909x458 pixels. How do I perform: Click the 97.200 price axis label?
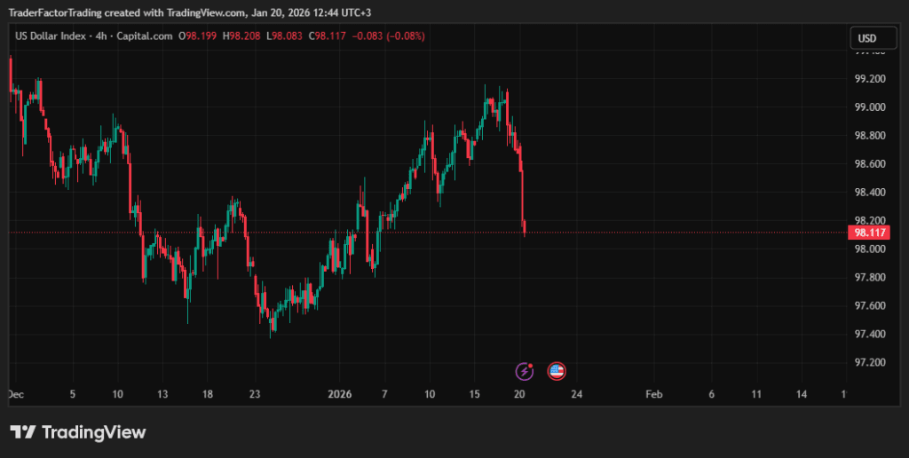[x=869, y=363]
